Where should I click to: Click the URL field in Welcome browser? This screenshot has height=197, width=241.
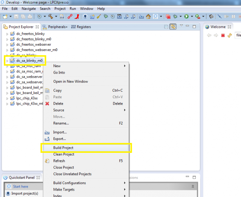pyautogui.click(x=238, y=35)
